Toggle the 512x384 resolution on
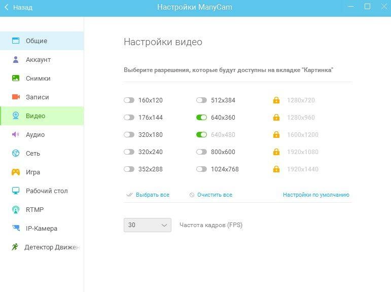Screen dimensions: 391x292 201,100
